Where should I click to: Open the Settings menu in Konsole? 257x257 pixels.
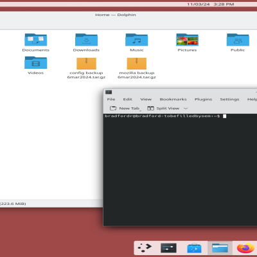229,100
